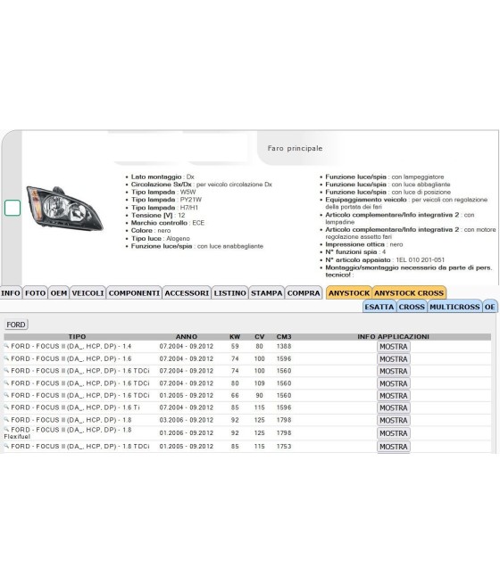Tick the checkbox next to headlight image
The height and width of the screenshot is (584, 500).
(x=12, y=208)
